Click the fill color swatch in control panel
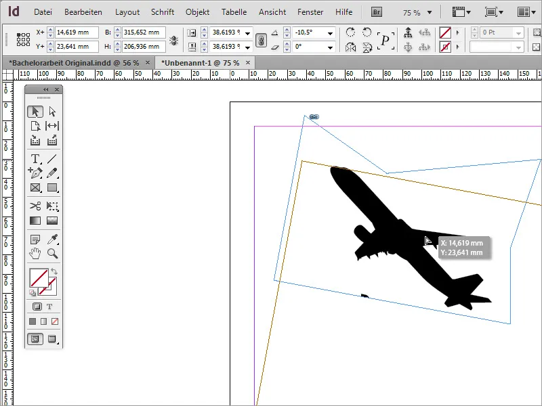542x406 pixels. click(445, 32)
